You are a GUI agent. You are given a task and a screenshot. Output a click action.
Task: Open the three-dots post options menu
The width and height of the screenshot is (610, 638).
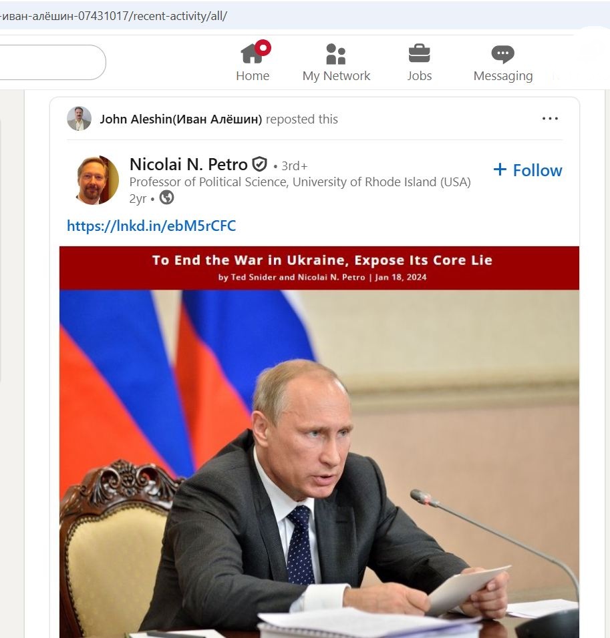550,119
